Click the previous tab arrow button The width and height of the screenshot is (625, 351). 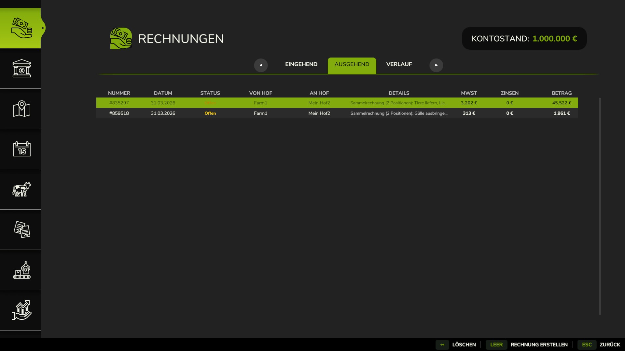click(261, 65)
